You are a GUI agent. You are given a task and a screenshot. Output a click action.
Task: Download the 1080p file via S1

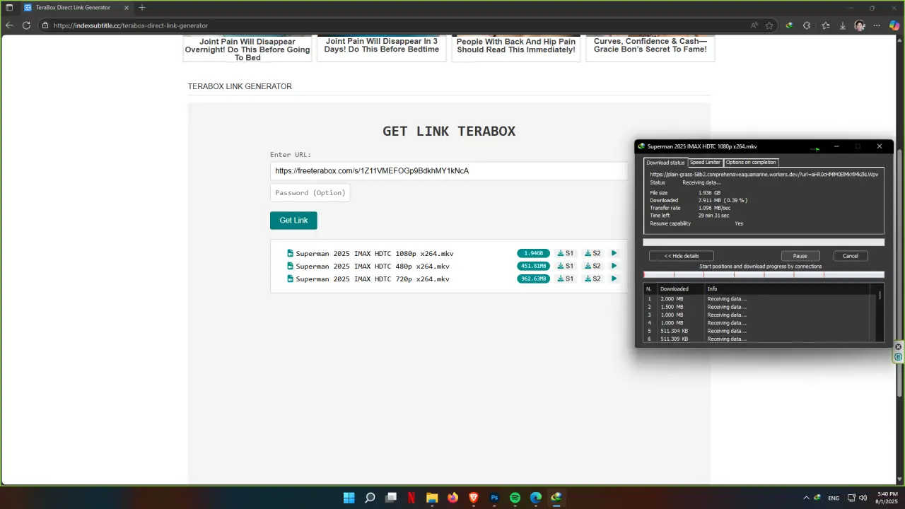coord(566,253)
